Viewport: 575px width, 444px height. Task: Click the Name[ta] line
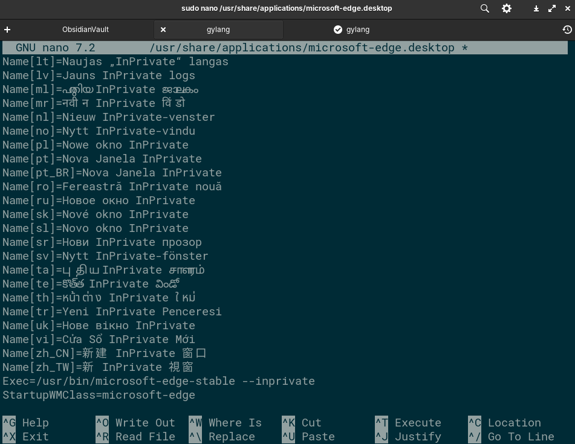[103, 271]
